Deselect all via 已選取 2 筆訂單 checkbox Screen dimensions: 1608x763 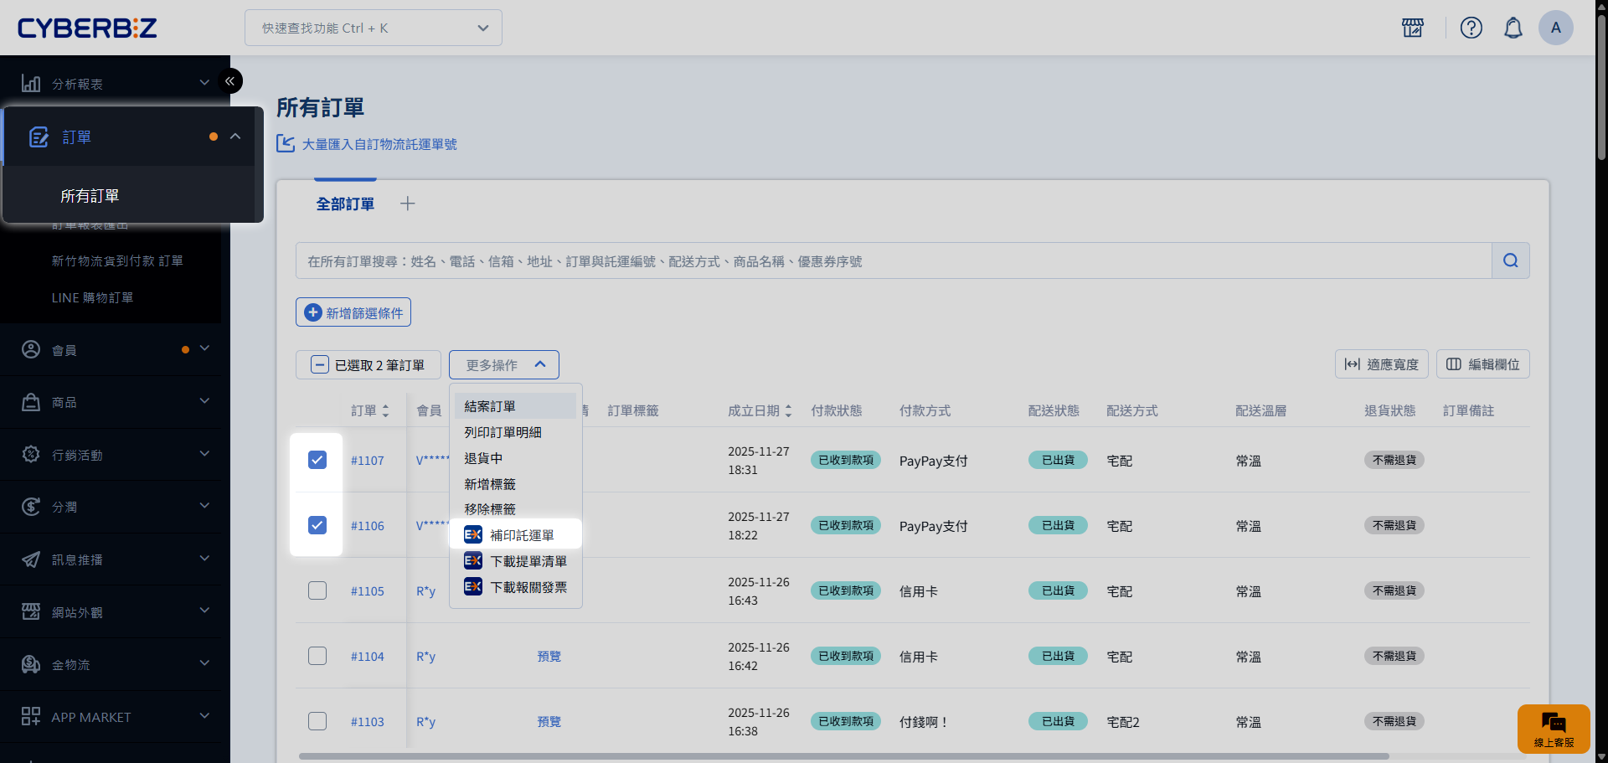click(x=320, y=365)
